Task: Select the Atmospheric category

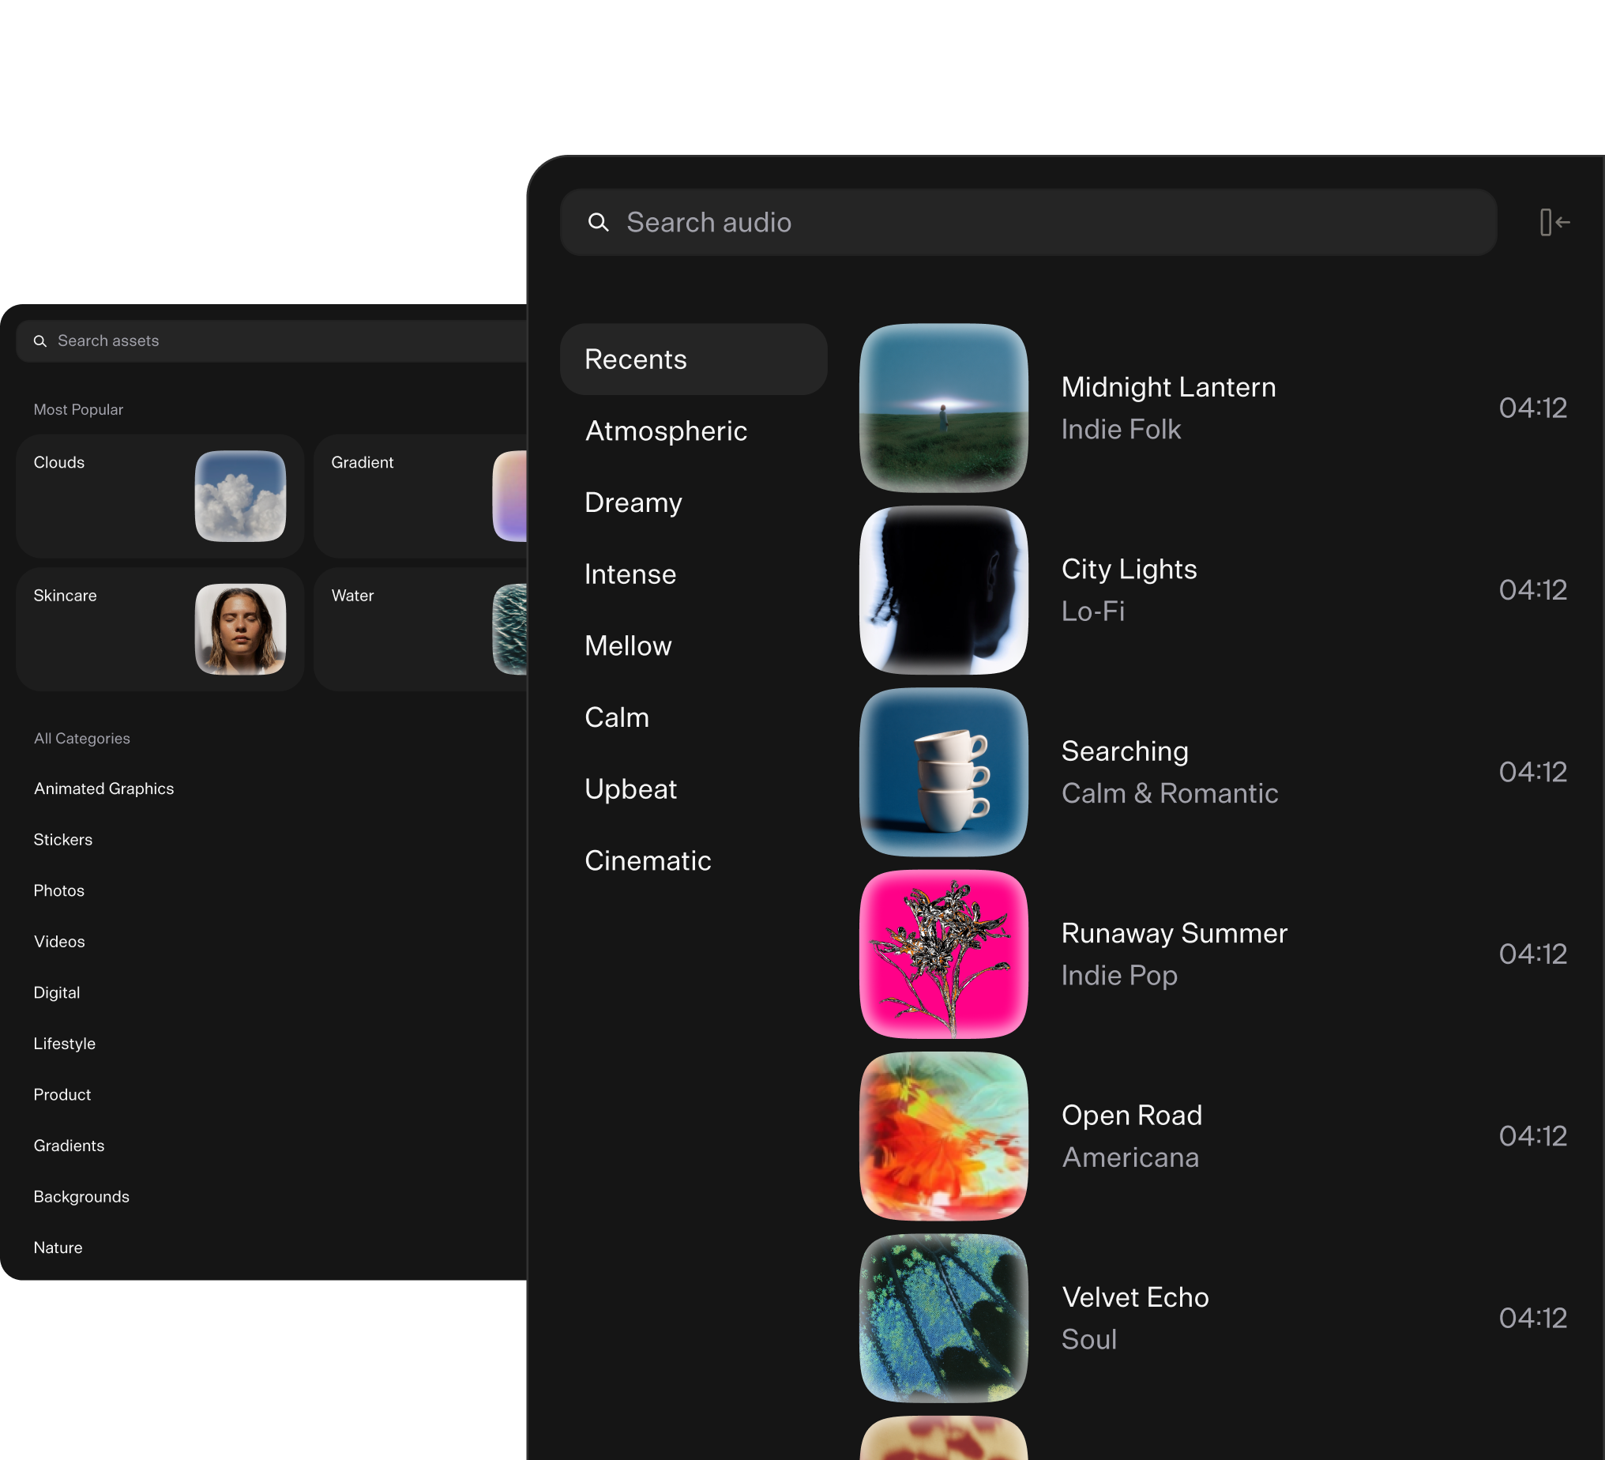Action: tap(666, 431)
